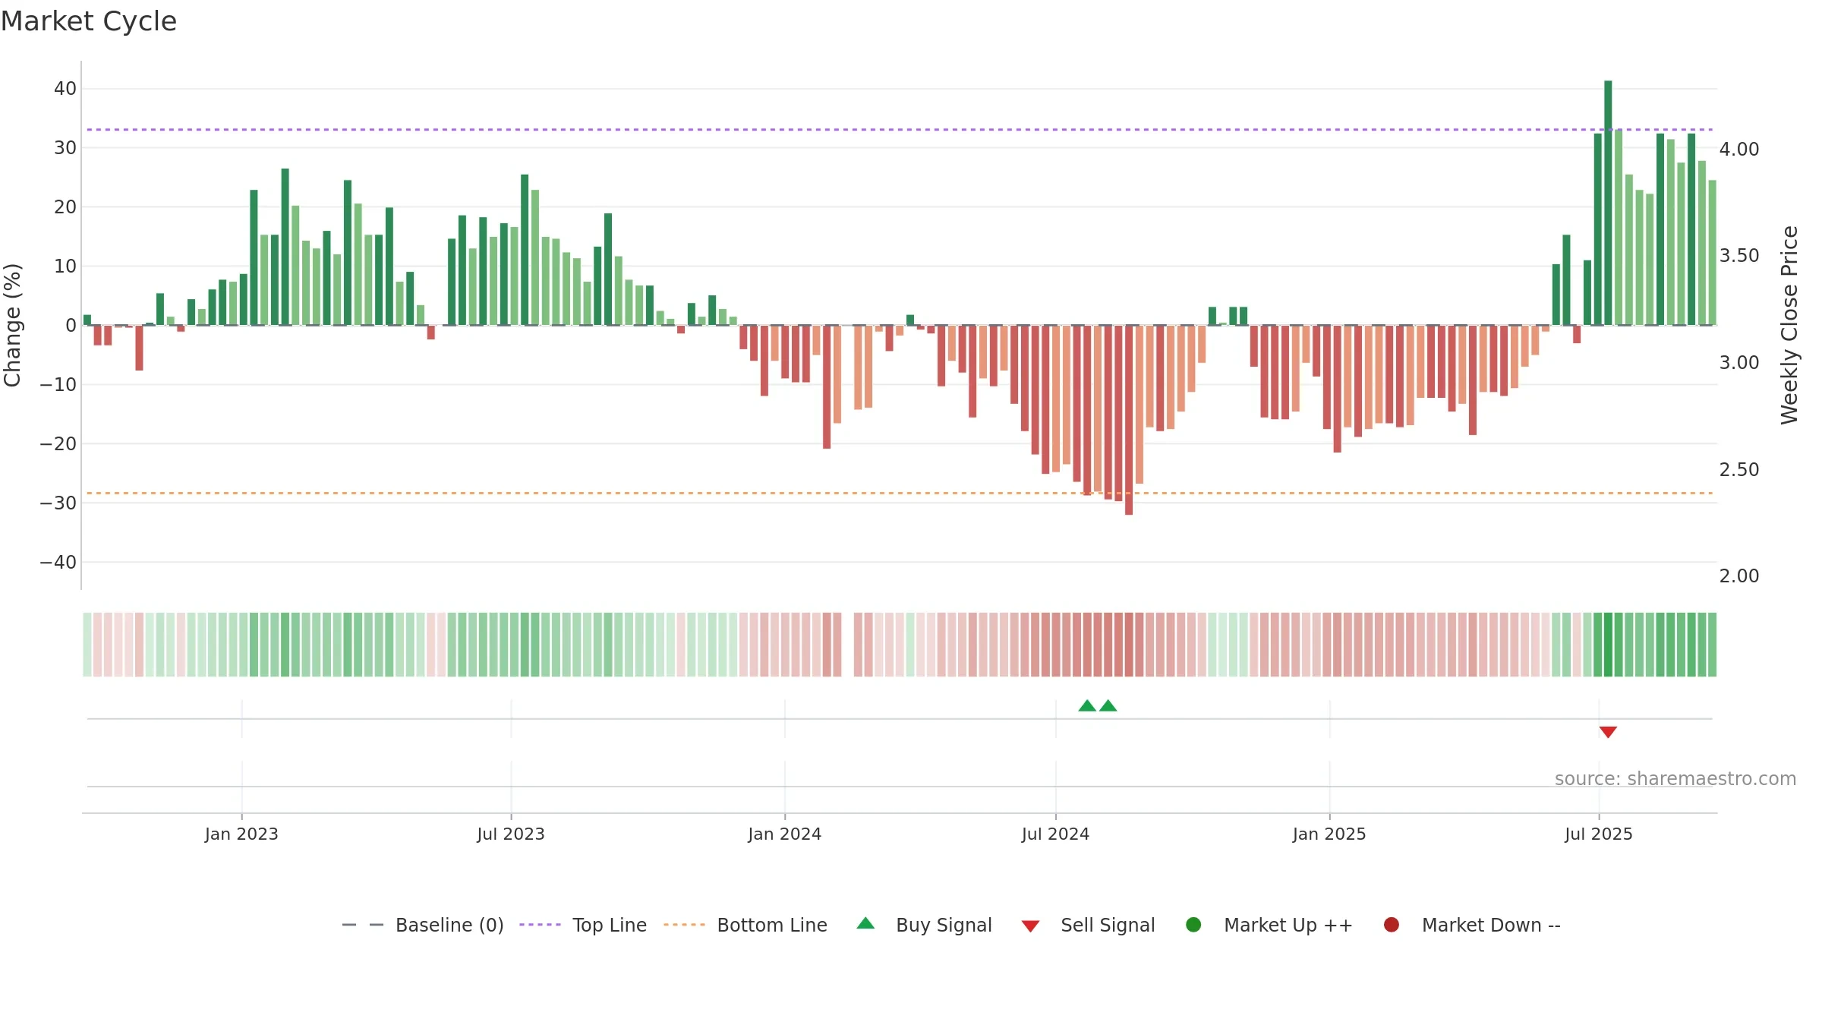Click the 30 tick on the left axis
1822x1025 pixels.
65,148
